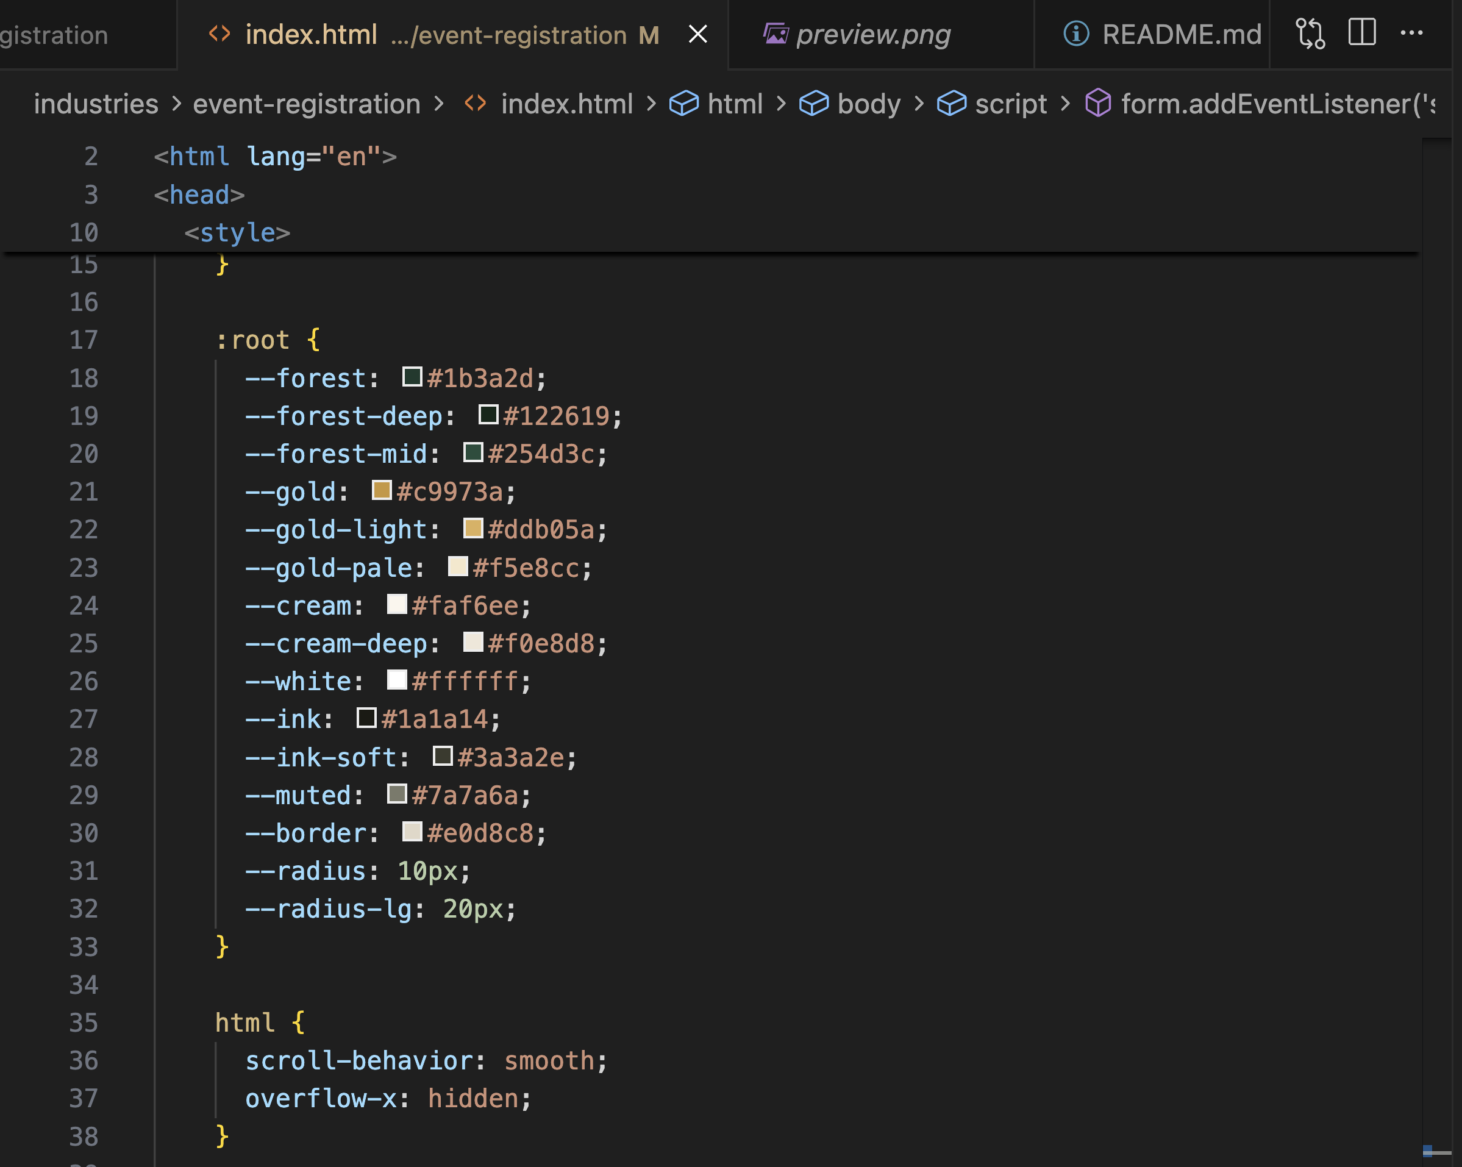Switch to the preview.png tab

pos(872,34)
